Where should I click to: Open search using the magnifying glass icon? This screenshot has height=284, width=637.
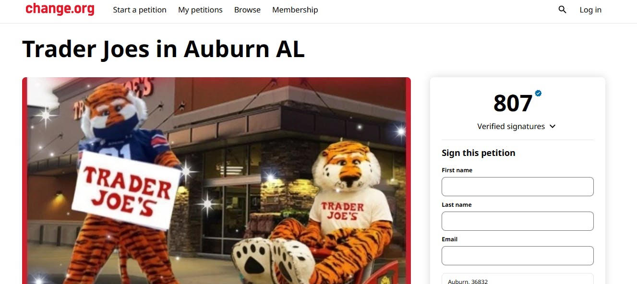562,9
